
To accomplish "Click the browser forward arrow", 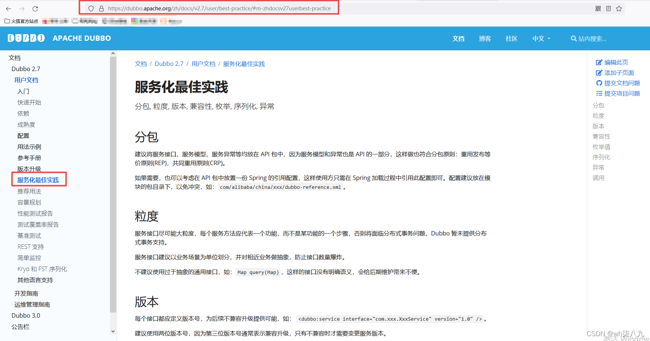I will point(22,9).
